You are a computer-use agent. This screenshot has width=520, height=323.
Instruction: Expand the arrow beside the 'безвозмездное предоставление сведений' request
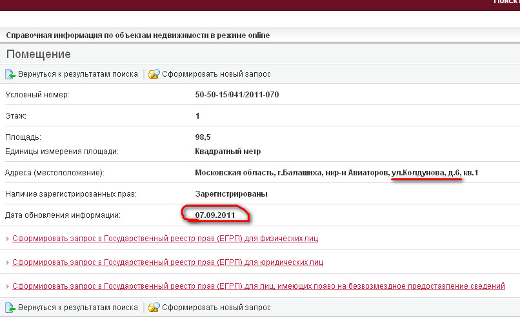pyautogui.click(x=8, y=286)
